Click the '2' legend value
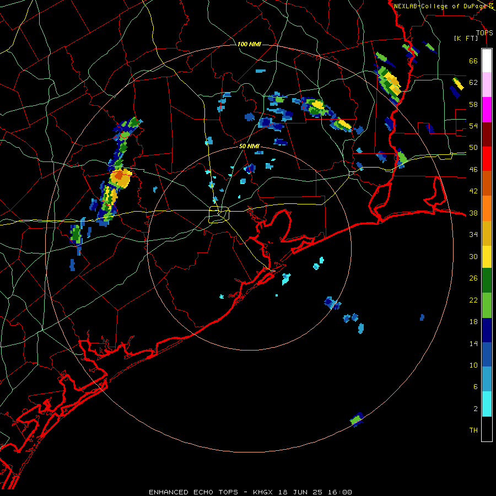Viewport: 496px width, 496px height. [x=476, y=409]
